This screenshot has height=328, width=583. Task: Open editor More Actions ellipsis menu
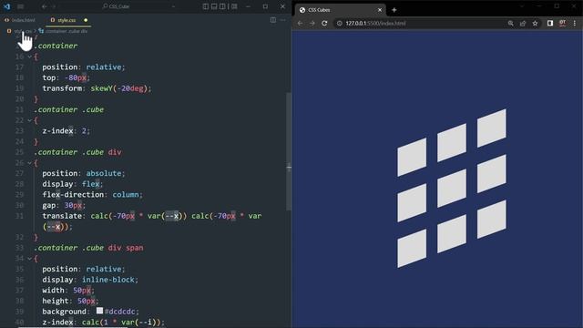coord(283,20)
